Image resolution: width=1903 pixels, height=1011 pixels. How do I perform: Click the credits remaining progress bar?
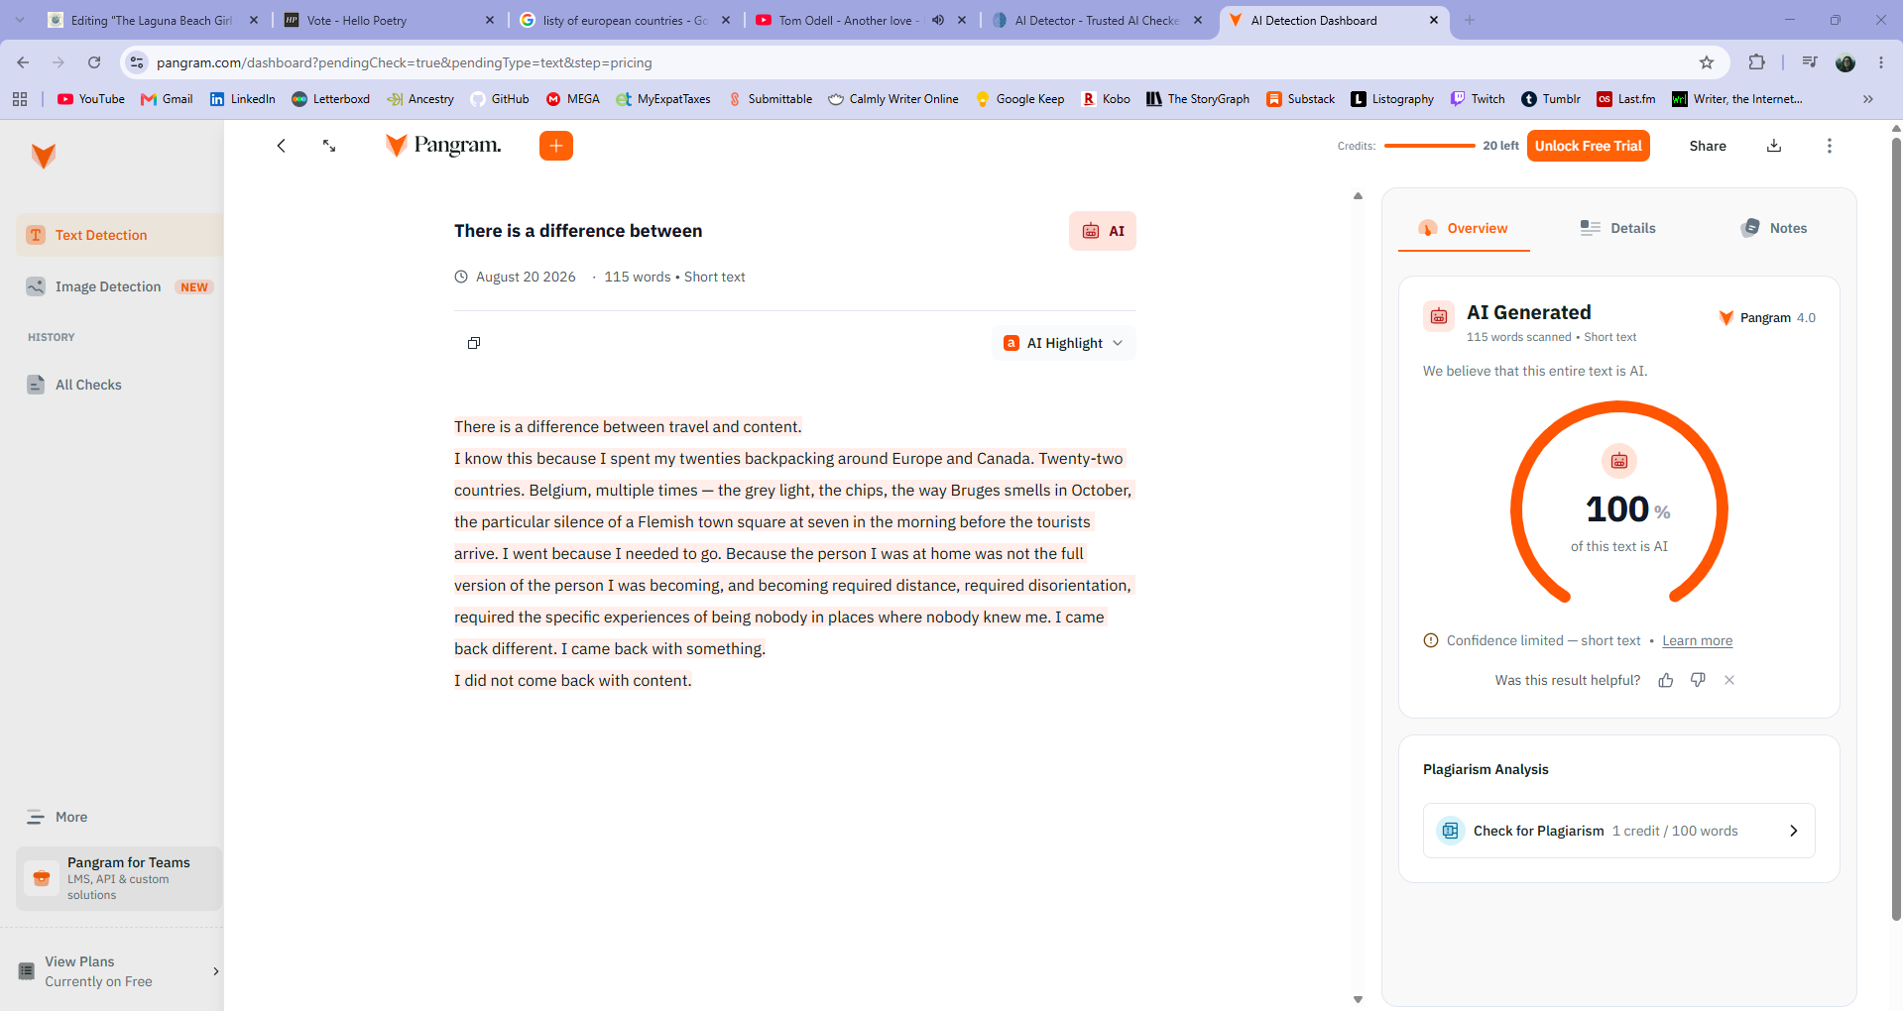(1429, 146)
